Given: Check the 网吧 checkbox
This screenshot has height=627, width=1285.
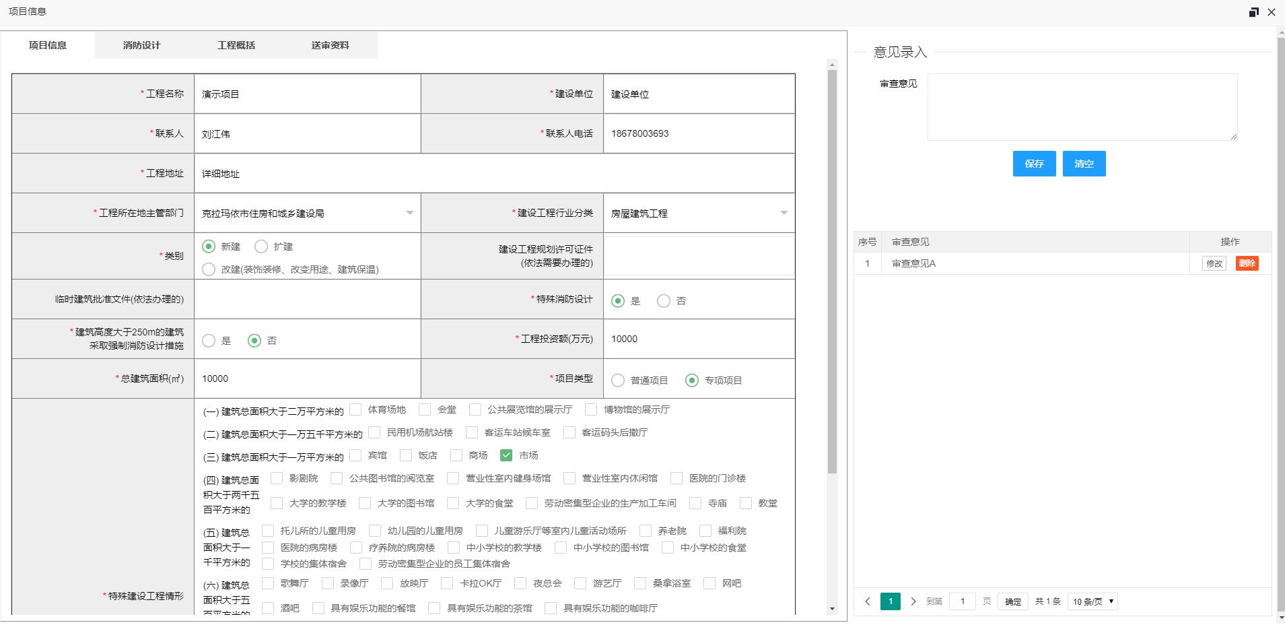Looking at the screenshot, I should (x=709, y=583).
